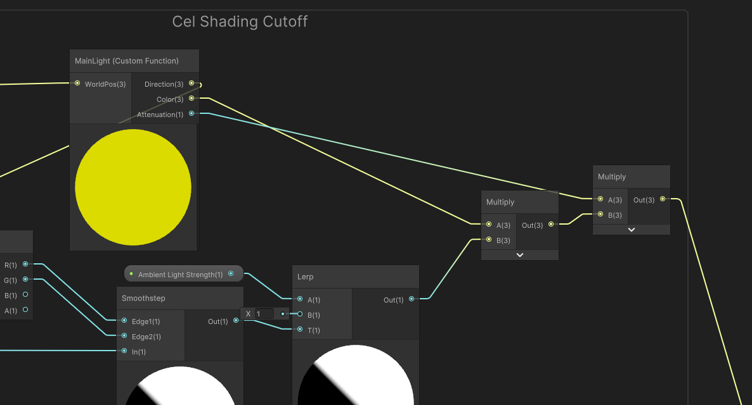Click the R(1) output port on the Split node
Image resolution: width=752 pixels, height=405 pixels.
[25, 264]
